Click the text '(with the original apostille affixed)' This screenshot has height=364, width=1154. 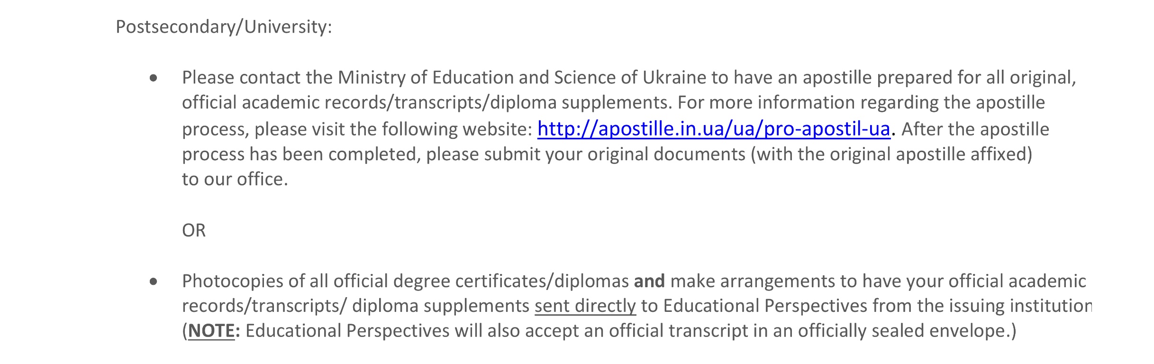(891, 154)
